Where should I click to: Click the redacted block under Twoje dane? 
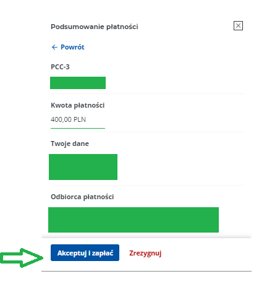point(83,167)
